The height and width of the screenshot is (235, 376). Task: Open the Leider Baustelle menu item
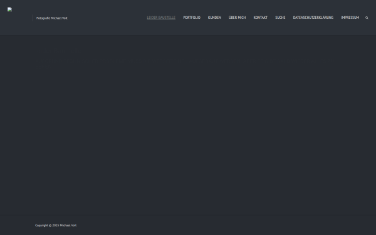(x=161, y=18)
